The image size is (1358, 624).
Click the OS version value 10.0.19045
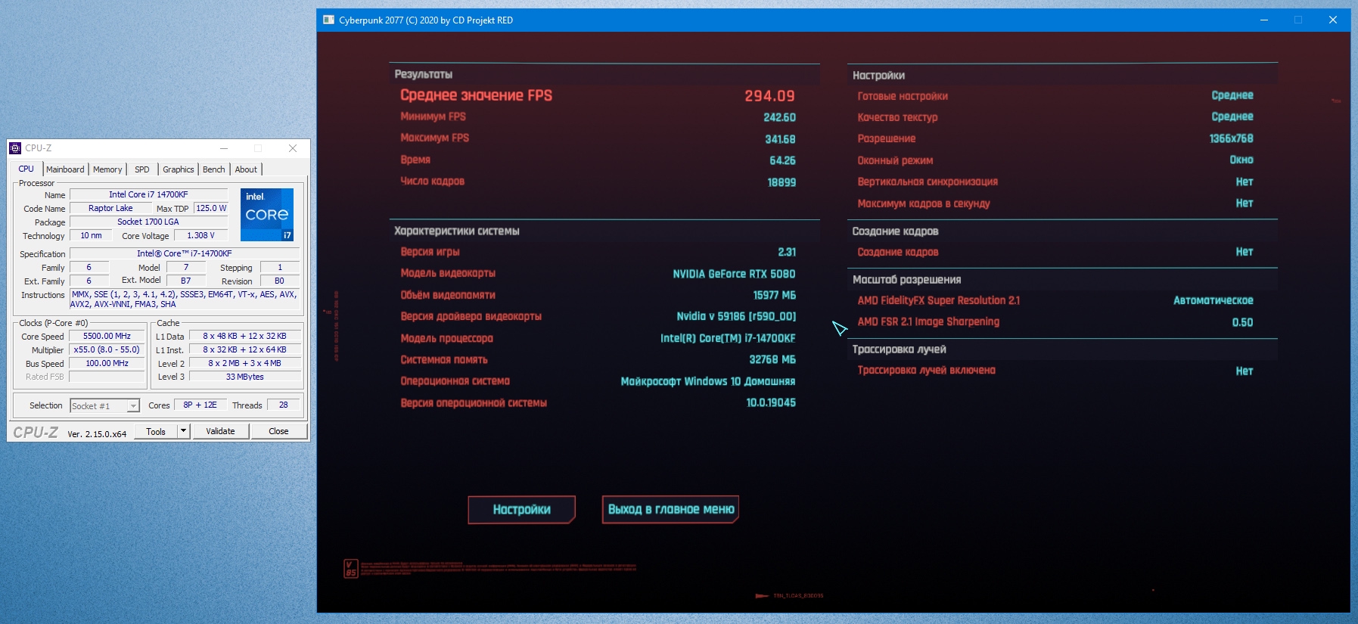[x=771, y=402]
